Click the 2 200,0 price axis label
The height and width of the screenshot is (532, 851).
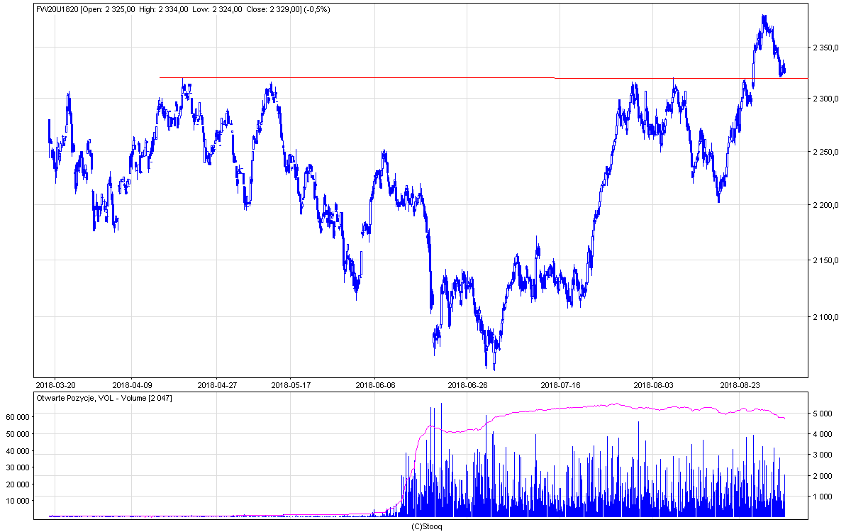coord(826,206)
